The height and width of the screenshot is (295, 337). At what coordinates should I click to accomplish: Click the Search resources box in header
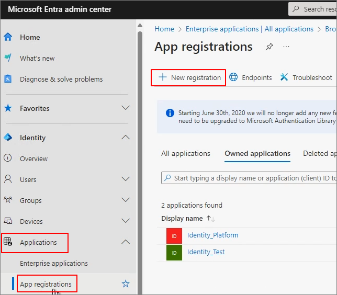pyautogui.click(x=313, y=9)
